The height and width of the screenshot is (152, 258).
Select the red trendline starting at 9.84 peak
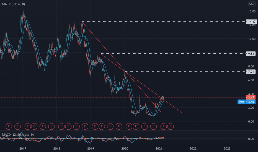141,83
